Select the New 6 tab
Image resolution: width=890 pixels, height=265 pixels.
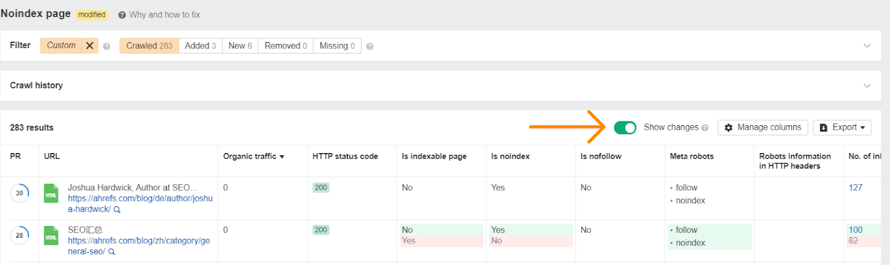(240, 46)
